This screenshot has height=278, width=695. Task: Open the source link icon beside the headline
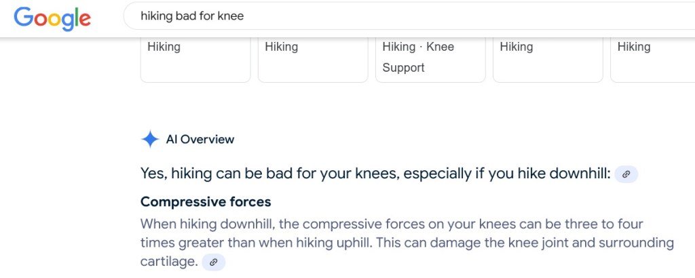tap(626, 174)
